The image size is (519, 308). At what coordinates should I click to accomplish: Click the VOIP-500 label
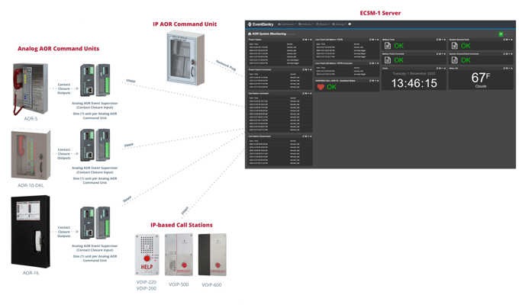(179, 284)
